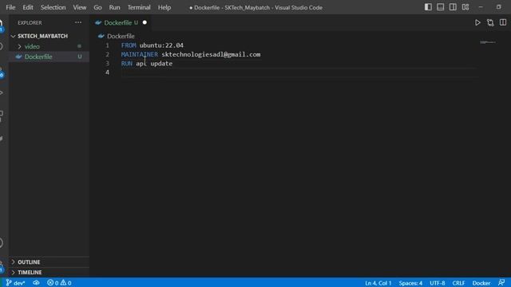This screenshot has width=511, height=287.
Task: Click ubuntu:22.04 text on line 1
Action: [161, 45]
